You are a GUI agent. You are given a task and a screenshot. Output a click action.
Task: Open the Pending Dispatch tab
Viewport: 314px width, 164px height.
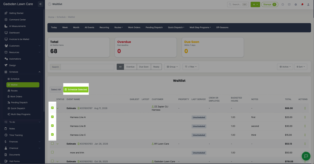(154, 27)
